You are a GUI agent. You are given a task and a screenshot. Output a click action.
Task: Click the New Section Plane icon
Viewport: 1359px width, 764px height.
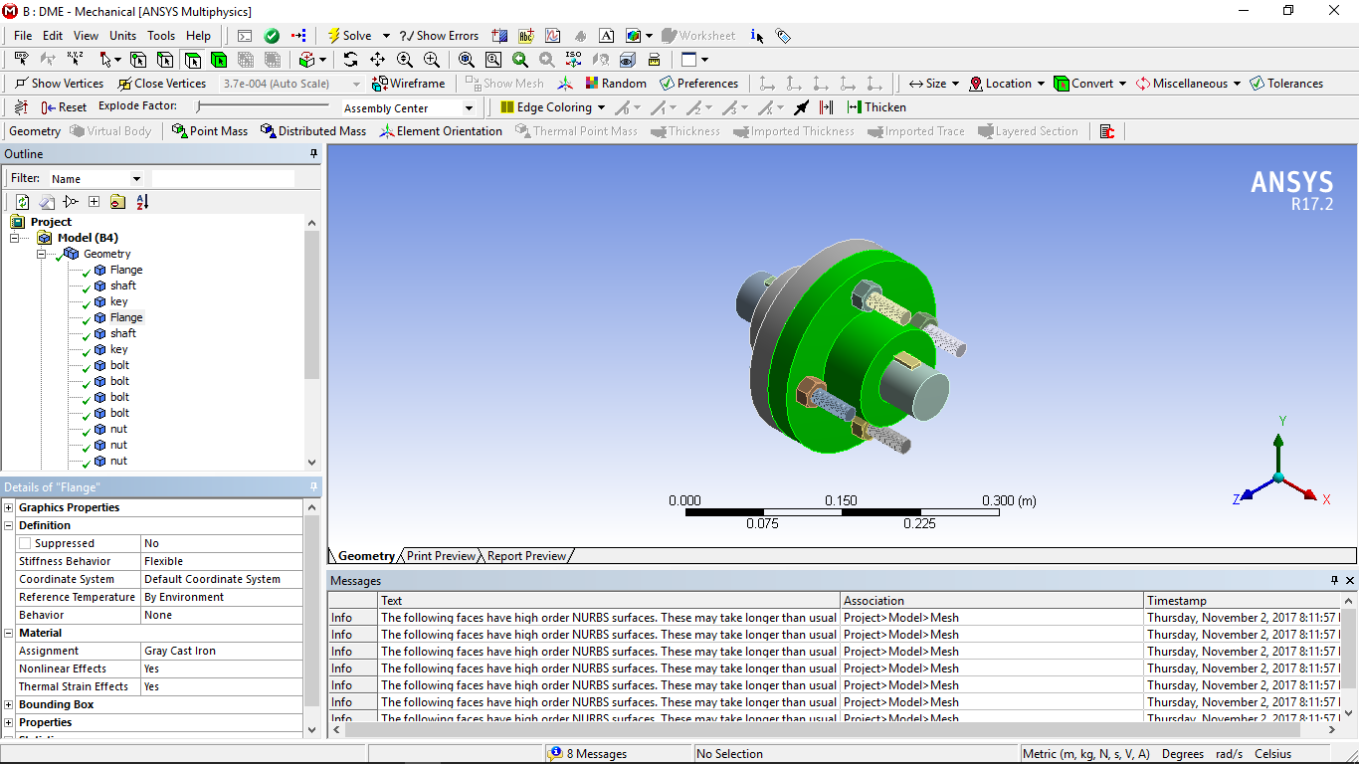[498, 36]
